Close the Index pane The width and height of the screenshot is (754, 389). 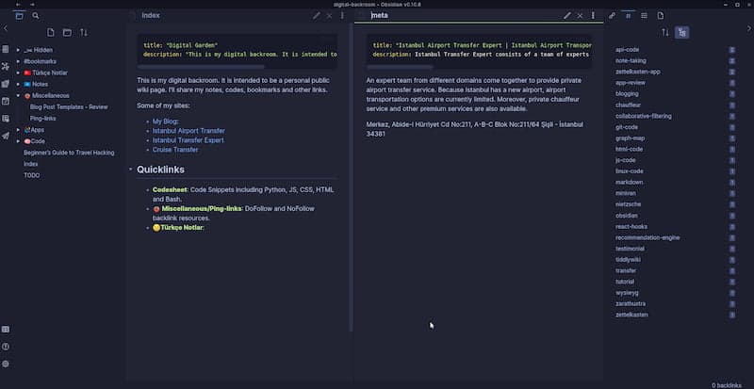pos(329,16)
